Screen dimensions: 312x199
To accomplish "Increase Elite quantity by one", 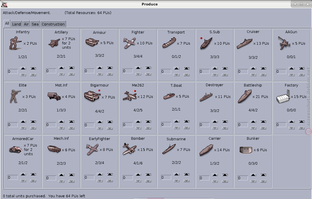I will (x=23, y=122).
